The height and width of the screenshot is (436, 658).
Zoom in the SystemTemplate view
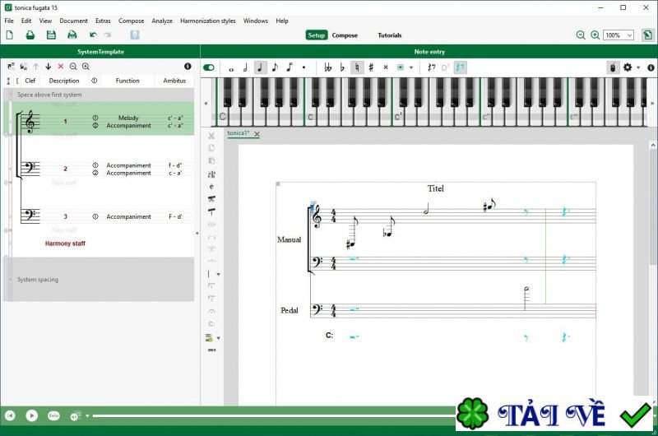coord(86,67)
